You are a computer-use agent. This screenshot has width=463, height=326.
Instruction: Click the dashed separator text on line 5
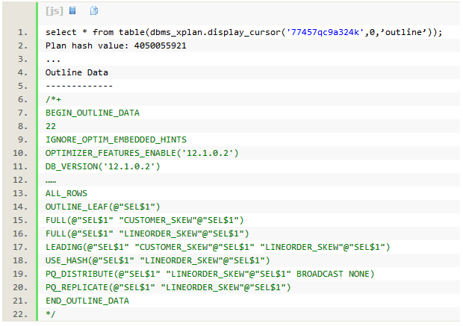[x=79, y=86]
